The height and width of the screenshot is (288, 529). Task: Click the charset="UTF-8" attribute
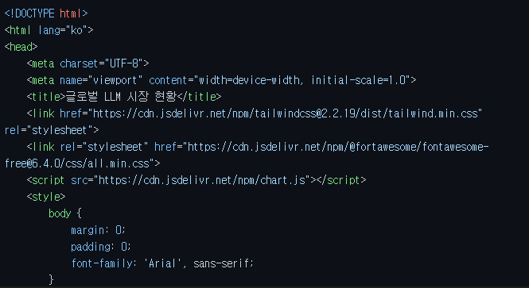click(102, 63)
